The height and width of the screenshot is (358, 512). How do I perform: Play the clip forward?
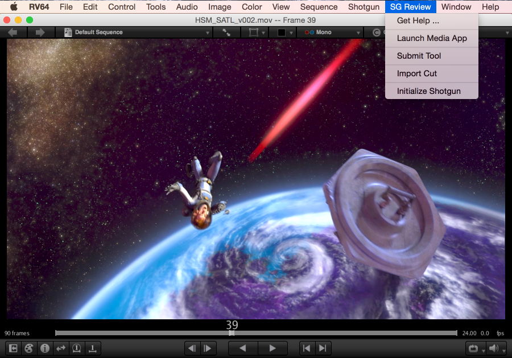click(272, 348)
